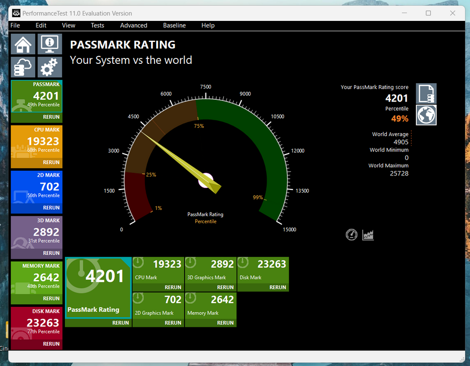Click the World Maximum value 25728
The image size is (470, 366).
pyautogui.click(x=399, y=173)
